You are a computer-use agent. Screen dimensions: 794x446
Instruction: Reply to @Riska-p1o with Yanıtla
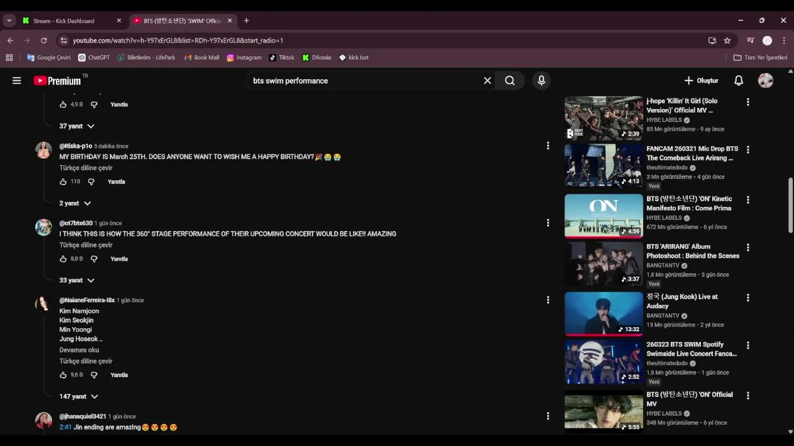coord(117,181)
